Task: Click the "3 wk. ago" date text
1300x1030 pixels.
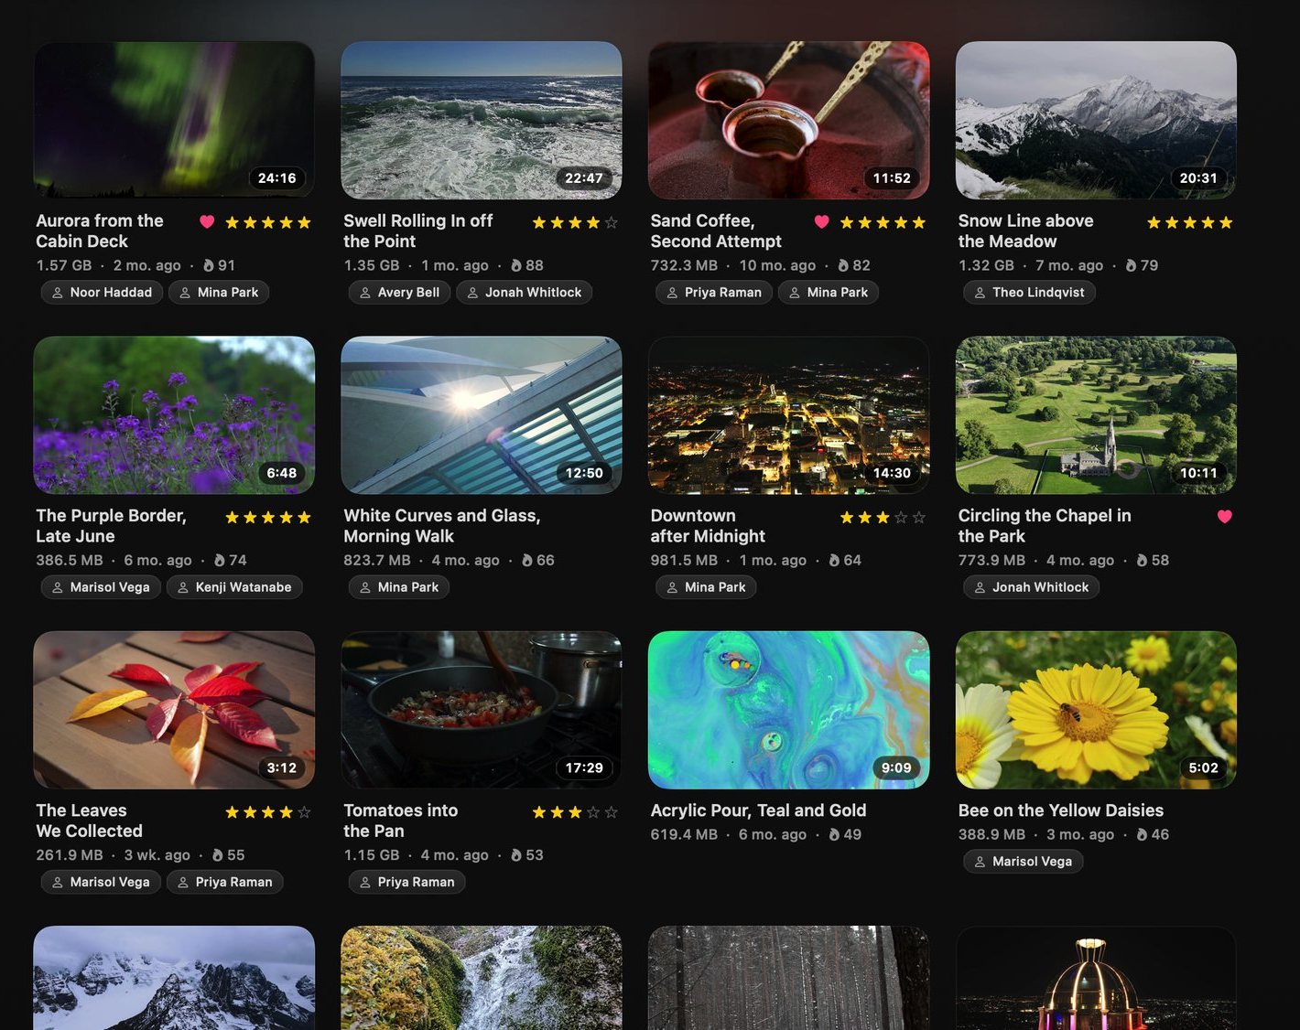Action: (157, 855)
